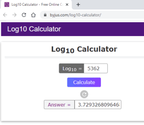Reload the page with the browser refresh icon
Image resolution: width=144 pixels, height=125 pixels.
tap(24, 15)
